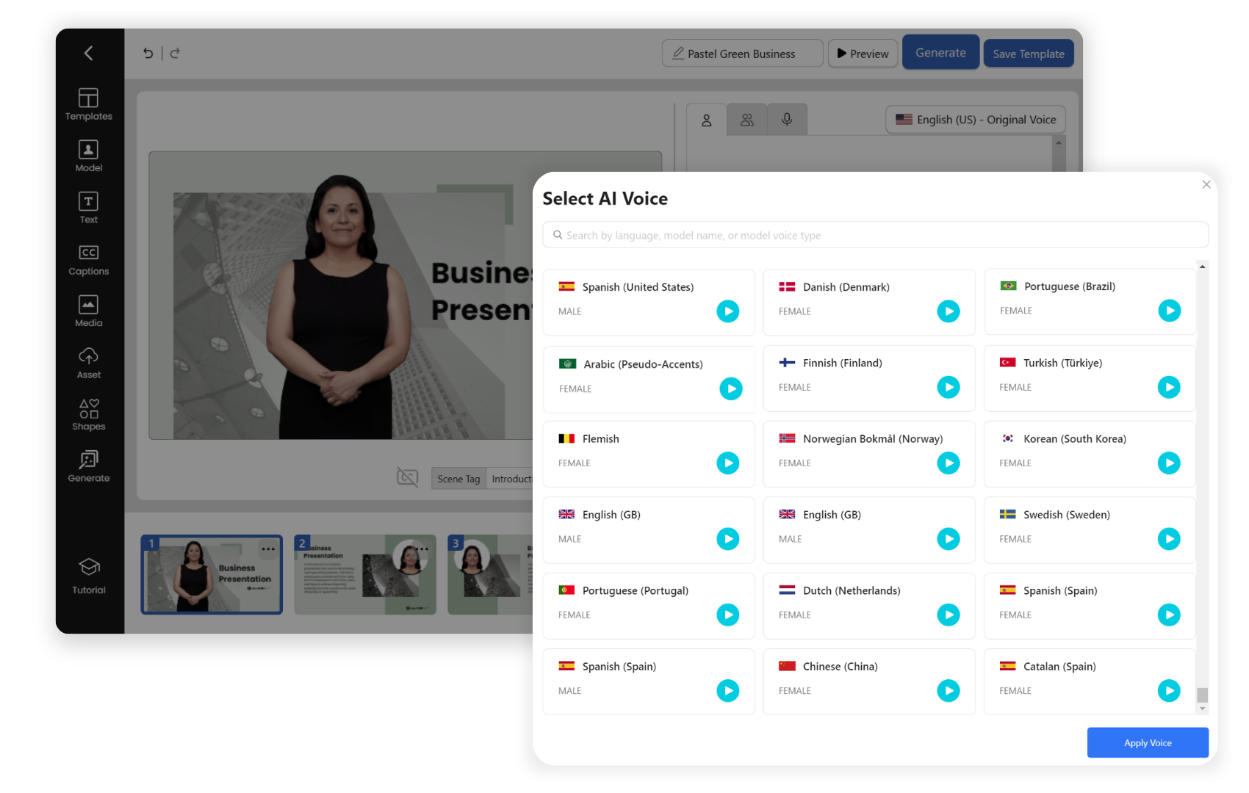Switch to the single avatar tab

(707, 120)
